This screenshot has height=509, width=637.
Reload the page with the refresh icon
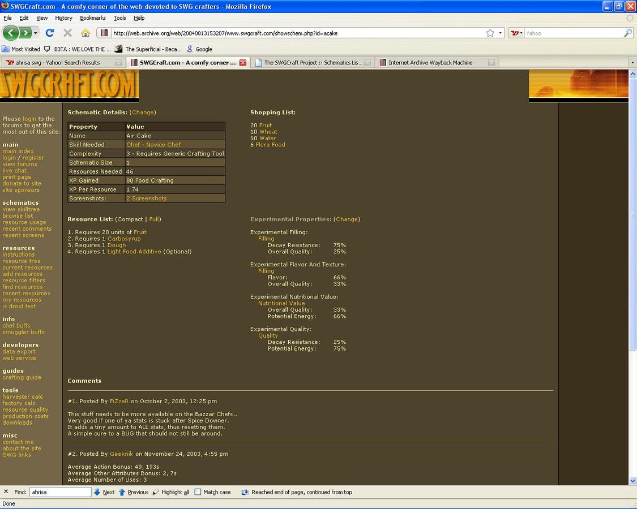50,33
